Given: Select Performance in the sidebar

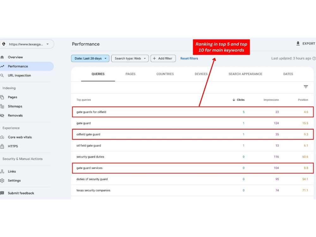Looking at the screenshot, I should click(18, 66).
